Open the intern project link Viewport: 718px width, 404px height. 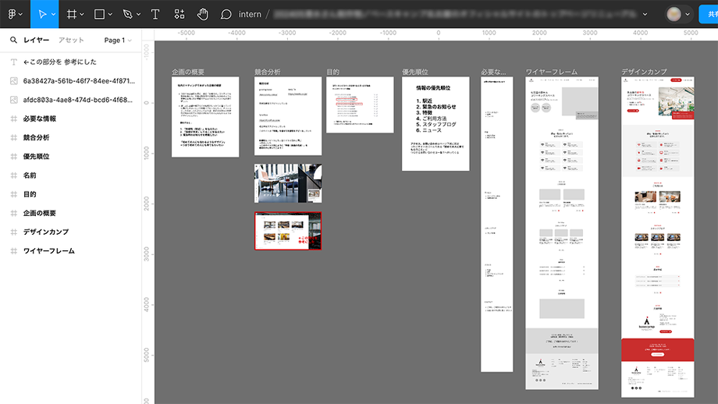(250, 14)
